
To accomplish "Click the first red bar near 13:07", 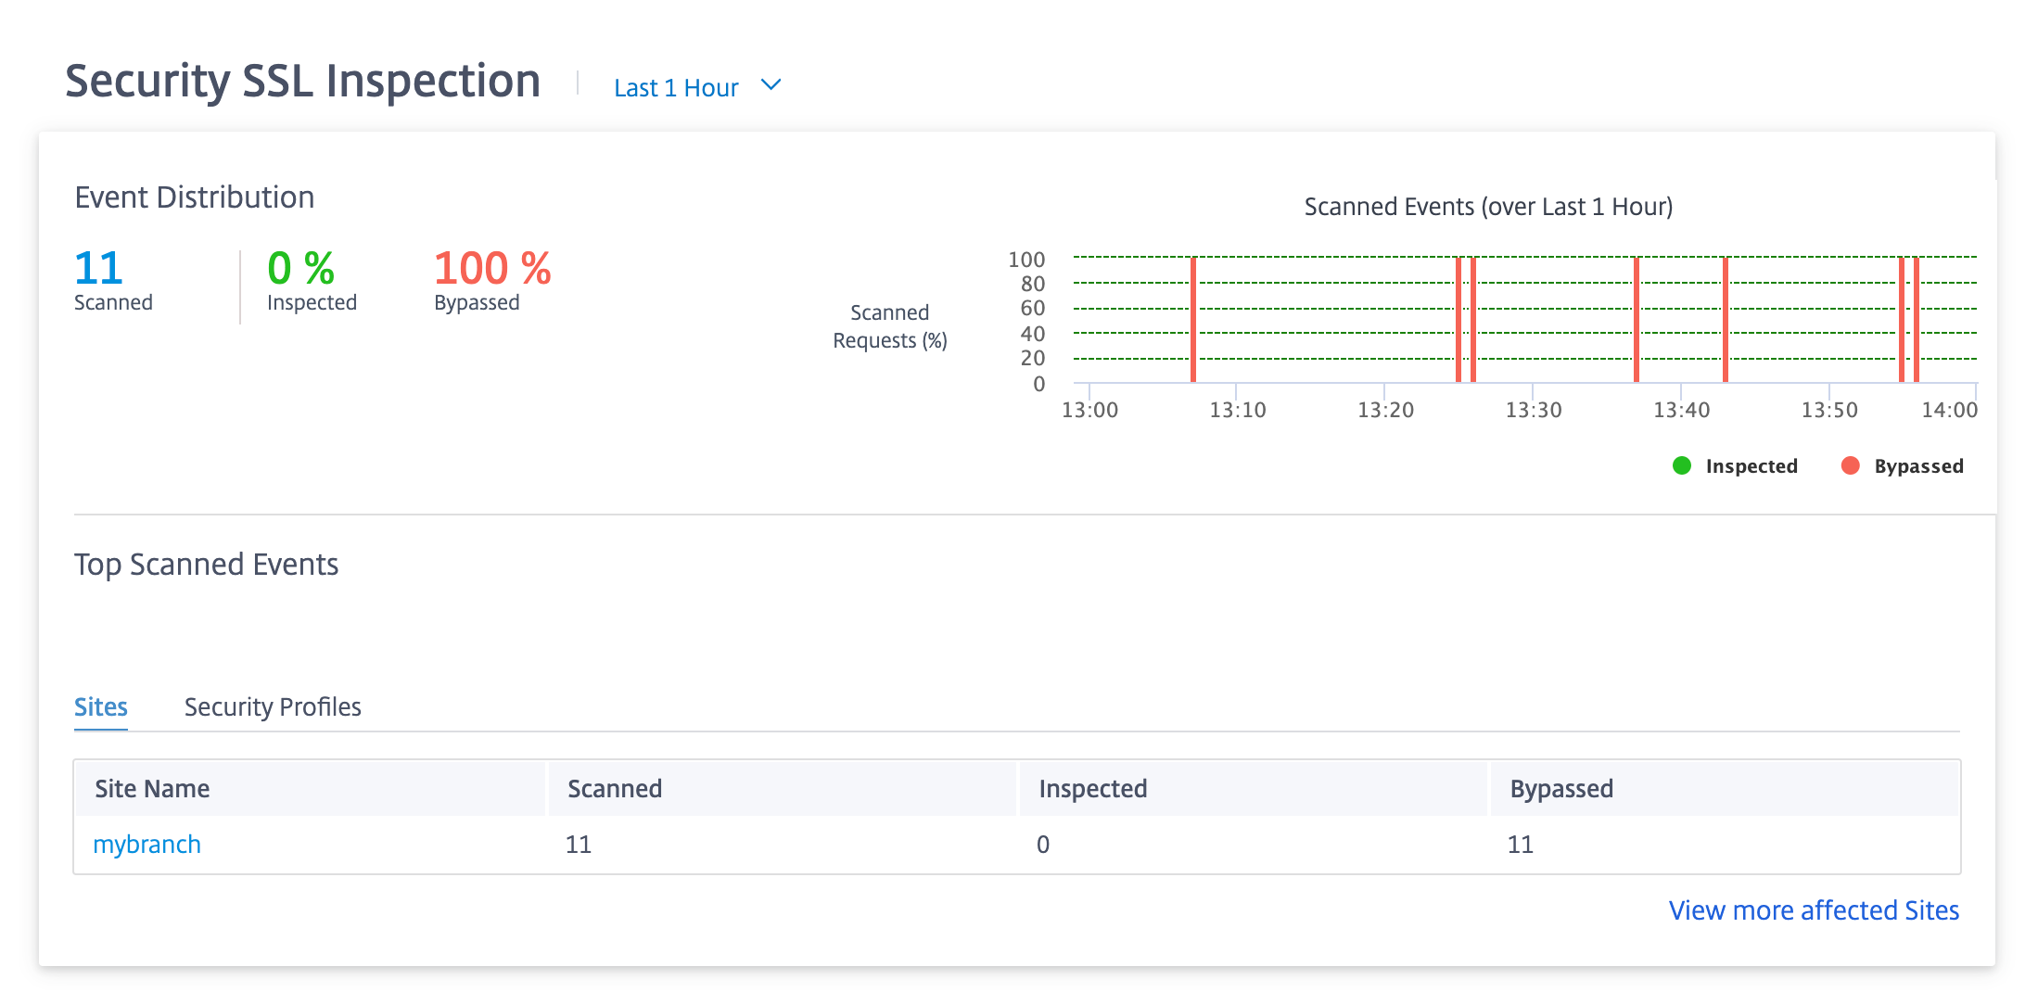I will pyautogui.click(x=1193, y=319).
